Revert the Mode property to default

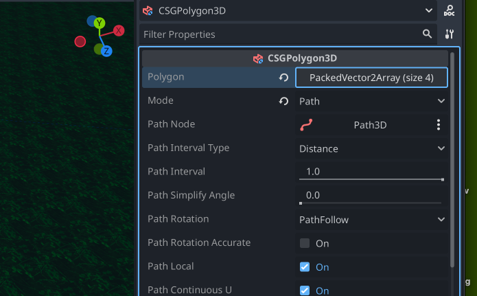[x=283, y=101]
